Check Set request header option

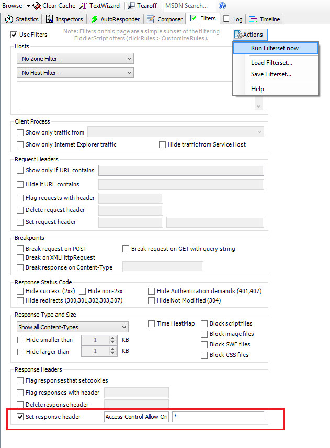pyautogui.click(x=20, y=222)
